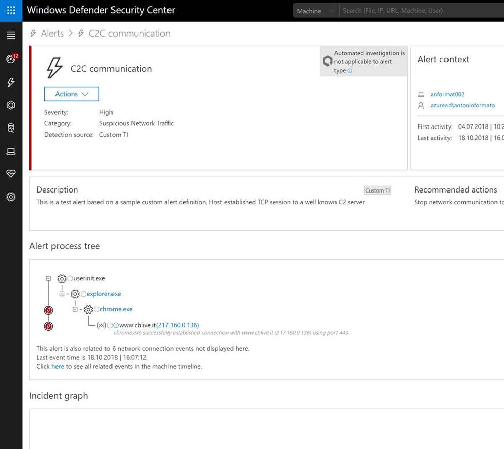The width and height of the screenshot is (504, 449).
Task: Expand the hamburger navigation menu
Action: click(x=11, y=35)
